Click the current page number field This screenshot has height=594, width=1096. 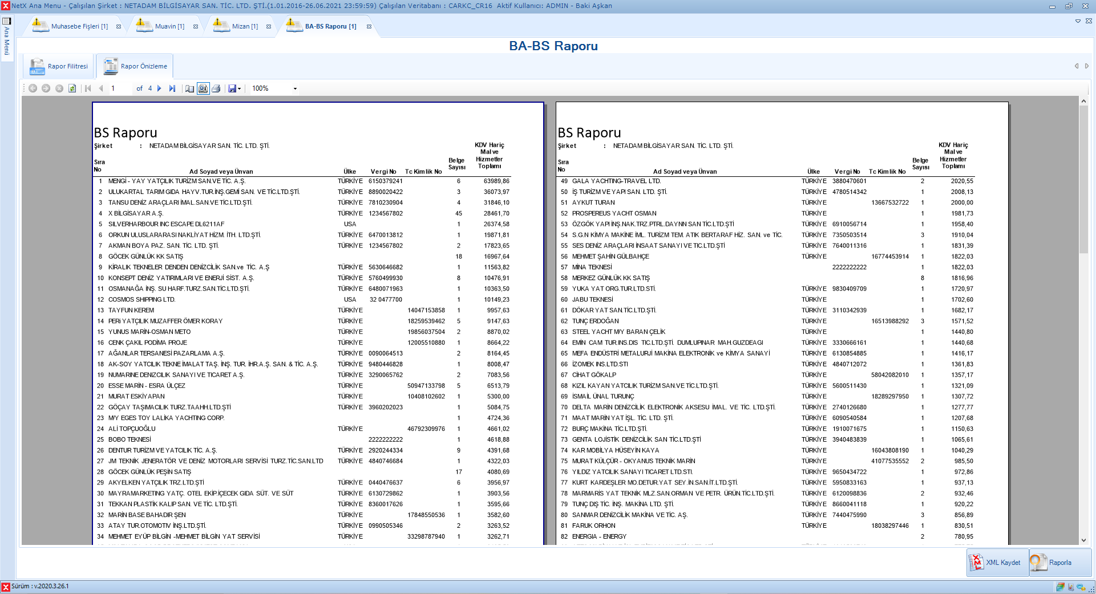point(120,88)
